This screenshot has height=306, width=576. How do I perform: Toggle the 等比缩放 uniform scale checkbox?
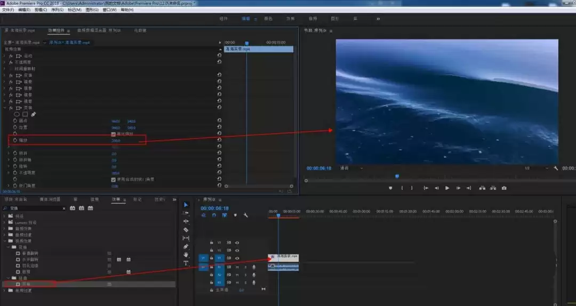114,134
